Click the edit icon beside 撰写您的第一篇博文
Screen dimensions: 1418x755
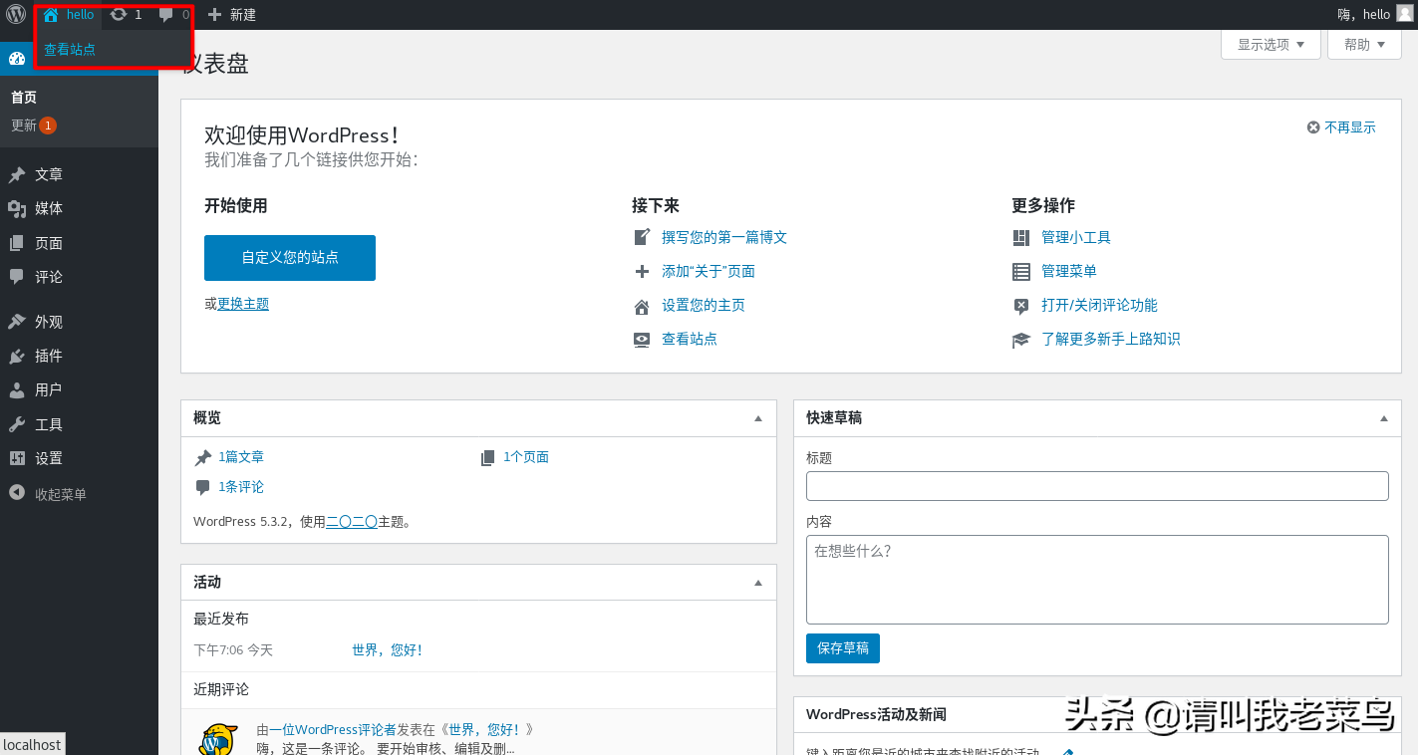click(x=642, y=237)
